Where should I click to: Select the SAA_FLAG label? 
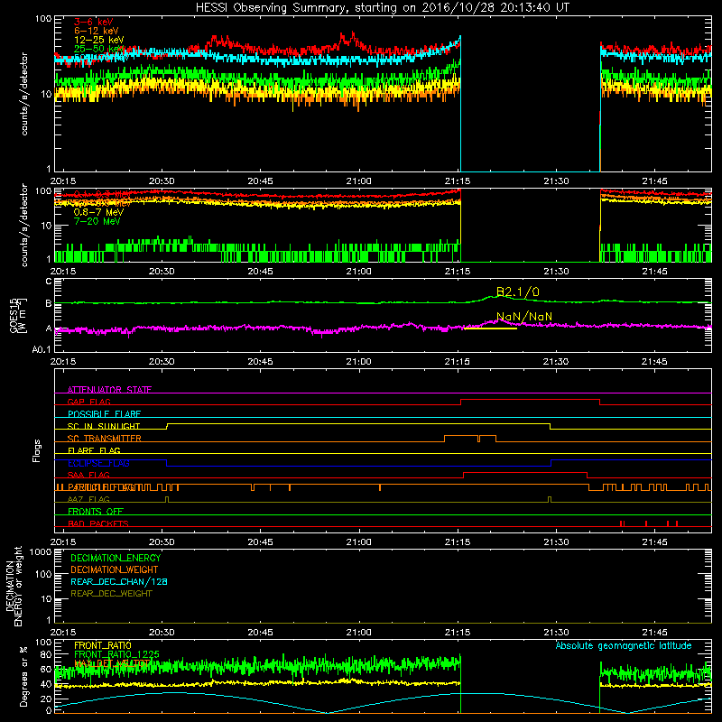[88, 475]
